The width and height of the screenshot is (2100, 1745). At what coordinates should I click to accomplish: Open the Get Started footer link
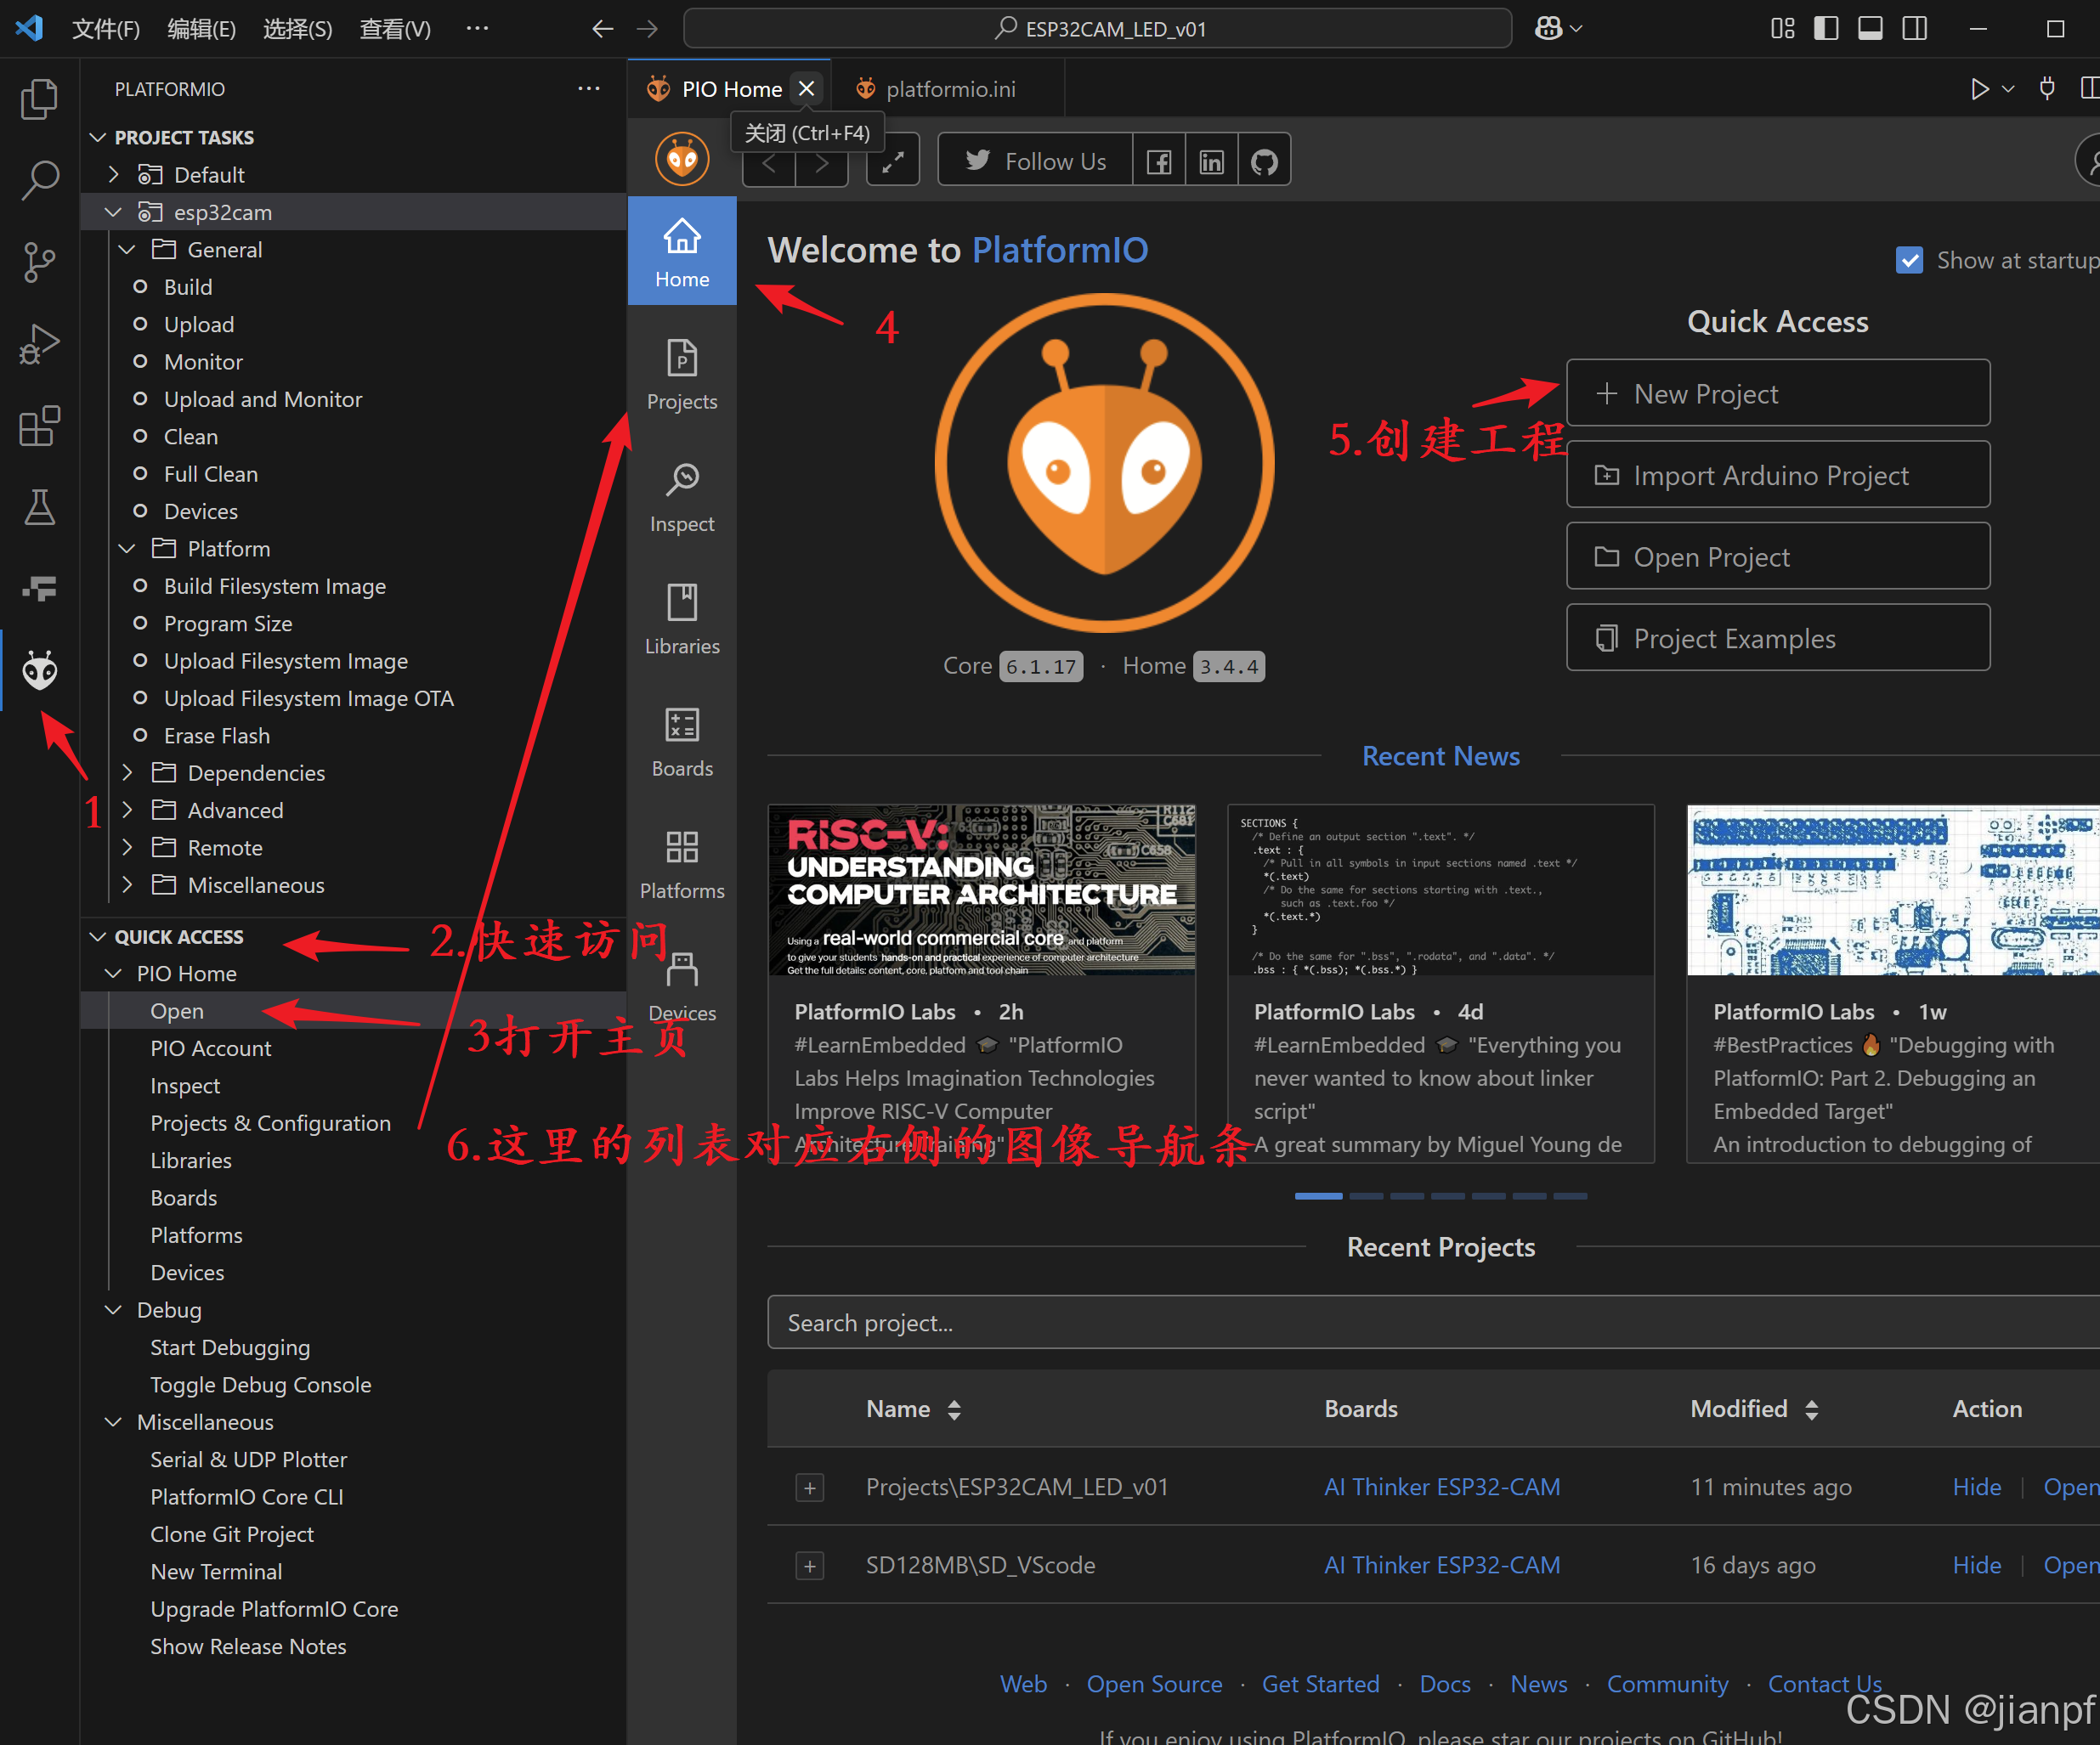1320,1685
